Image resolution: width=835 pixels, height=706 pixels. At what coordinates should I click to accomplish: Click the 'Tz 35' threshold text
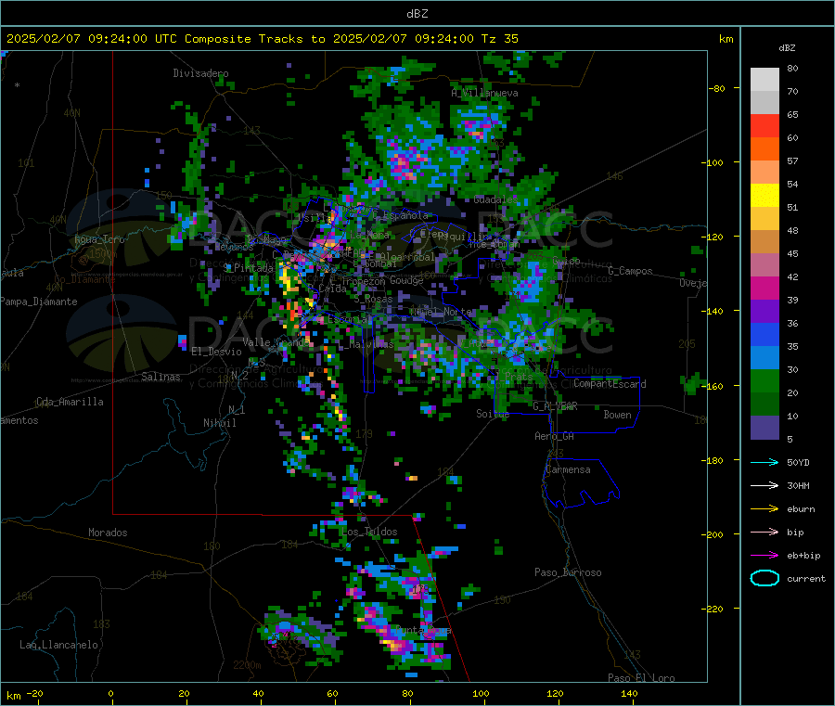click(499, 38)
